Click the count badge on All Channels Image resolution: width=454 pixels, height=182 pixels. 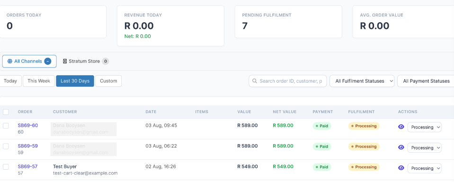point(48,61)
